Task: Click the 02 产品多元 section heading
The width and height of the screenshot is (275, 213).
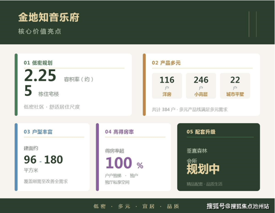Action: pos(166,63)
